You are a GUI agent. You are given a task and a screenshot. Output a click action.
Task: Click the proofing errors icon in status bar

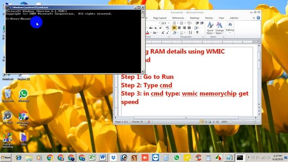[x=148, y=121]
